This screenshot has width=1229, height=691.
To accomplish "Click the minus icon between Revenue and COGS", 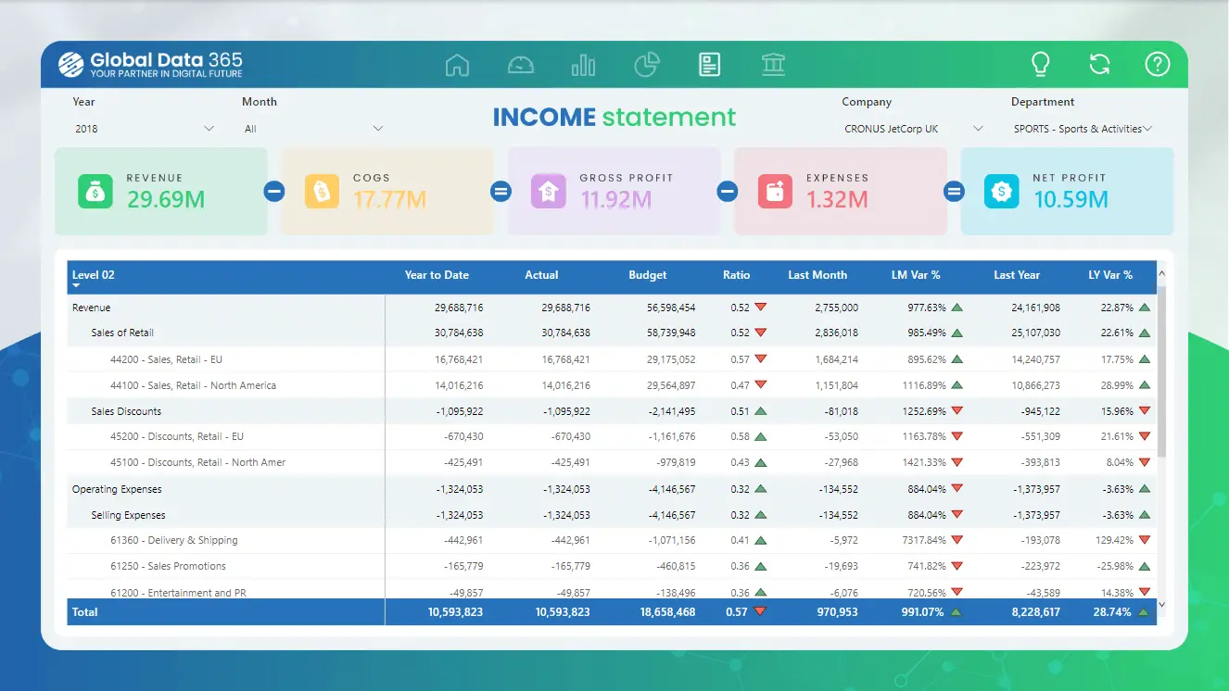I will pos(274,192).
